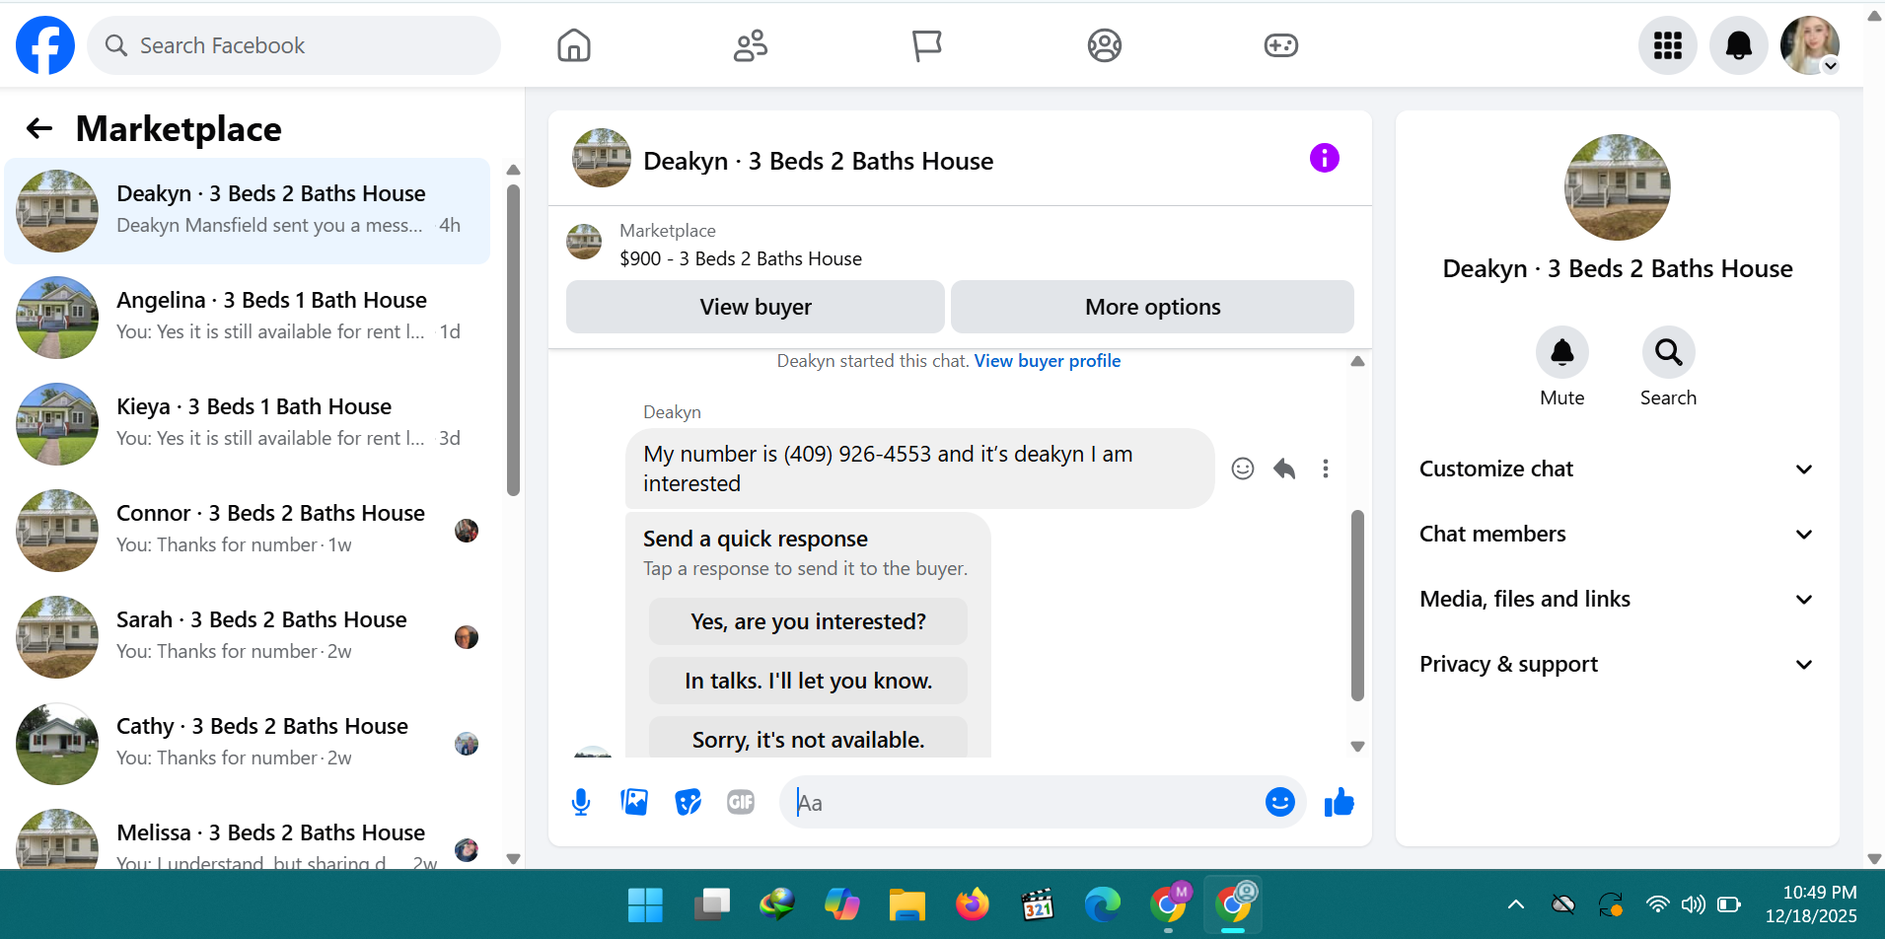Launch Firefox from taskbar
This screenshot has height=939, width=1885.
[x=973, y=904]
